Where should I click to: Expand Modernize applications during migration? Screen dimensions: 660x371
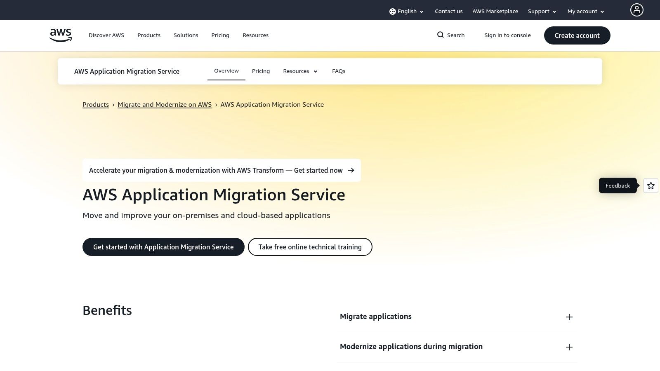point(569,347)
